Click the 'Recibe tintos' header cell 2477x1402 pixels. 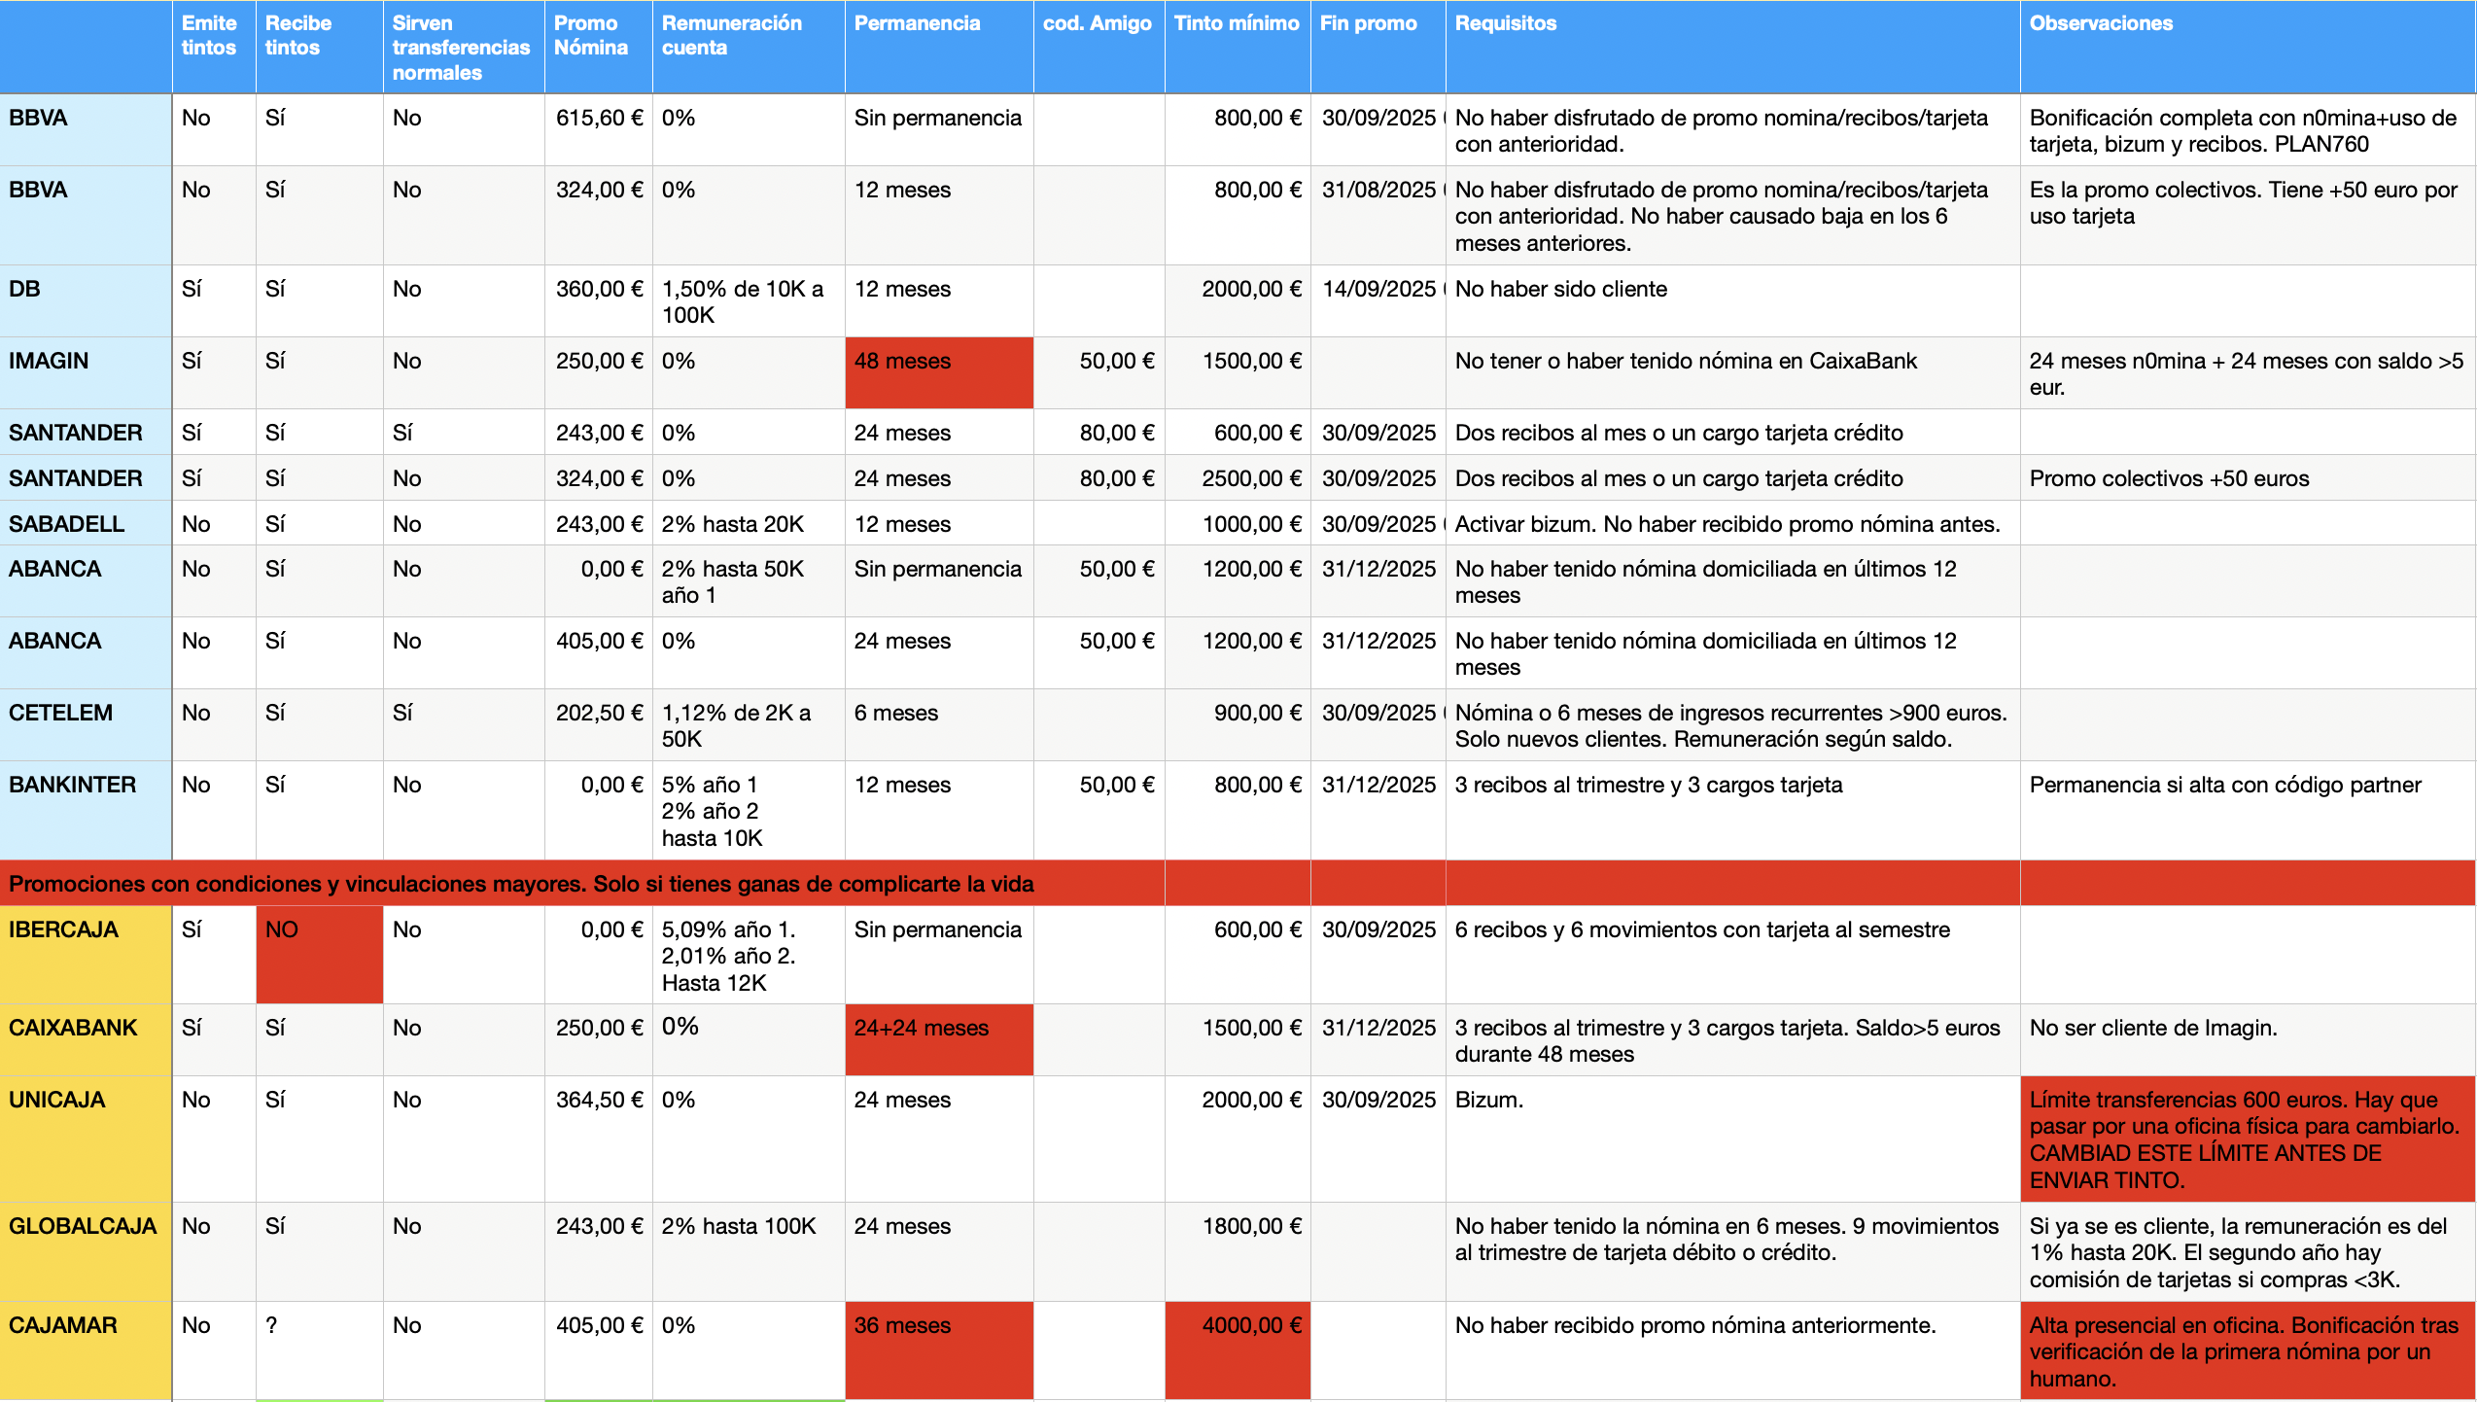[x=319, y=47]
